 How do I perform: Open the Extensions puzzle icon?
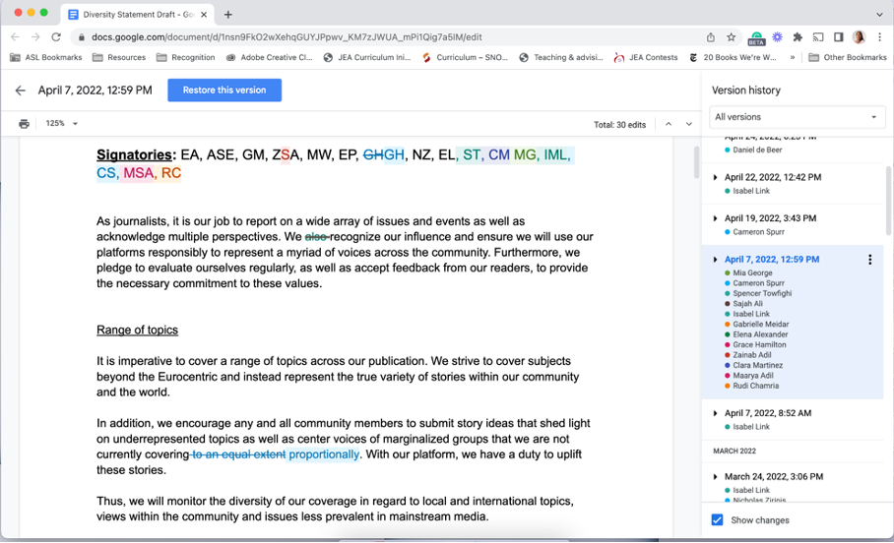click(x=798, y=37)
